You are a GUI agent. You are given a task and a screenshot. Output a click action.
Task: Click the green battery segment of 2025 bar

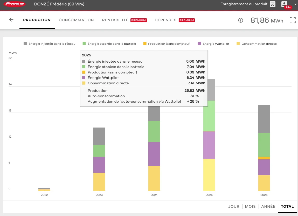(x=209, y=116)
